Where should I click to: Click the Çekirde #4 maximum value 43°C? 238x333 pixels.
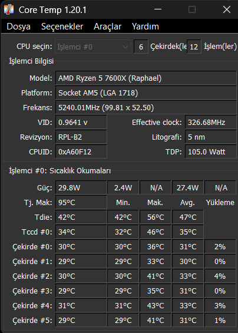coord(156,305)
